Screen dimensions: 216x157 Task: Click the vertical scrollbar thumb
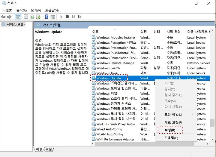point(212,123)
